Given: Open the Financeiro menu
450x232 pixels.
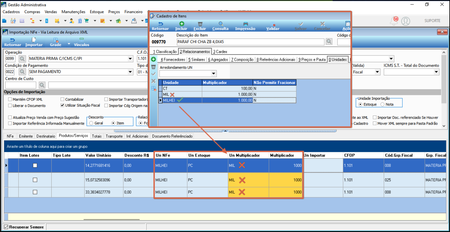Looking at the screenshot, I should pyautogui.click(x=134, y=12).
